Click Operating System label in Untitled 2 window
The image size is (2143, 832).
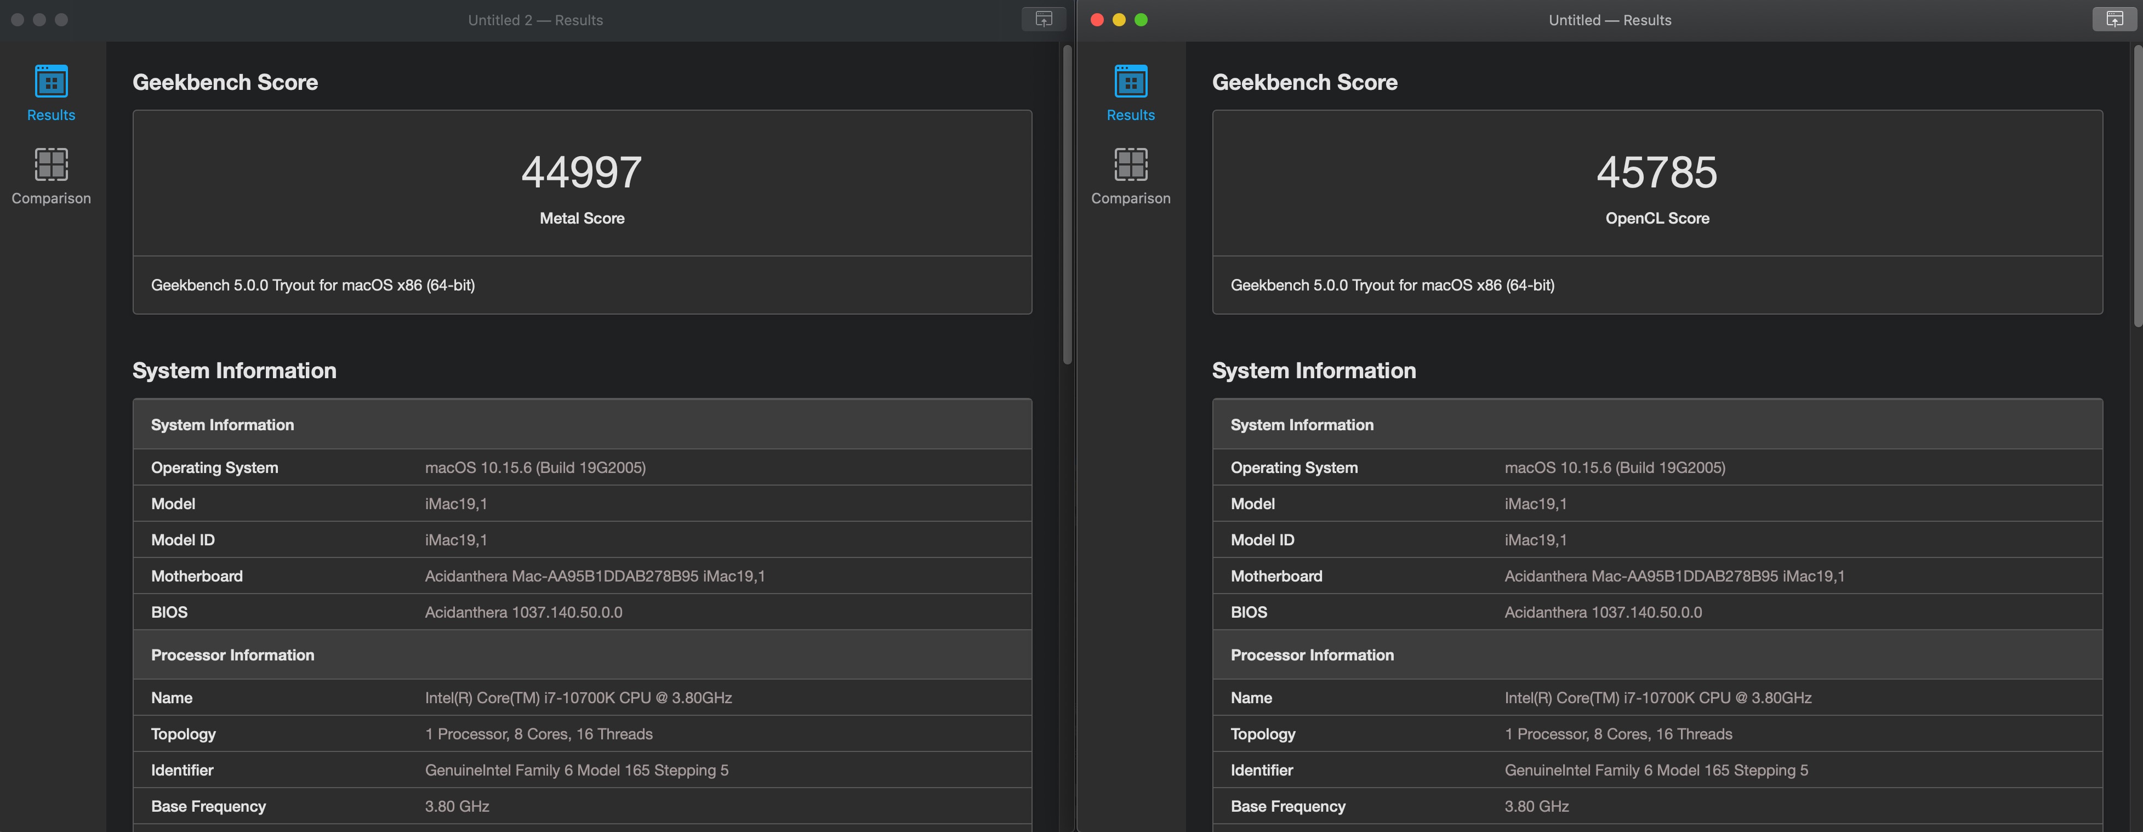(x=215, y=468)
